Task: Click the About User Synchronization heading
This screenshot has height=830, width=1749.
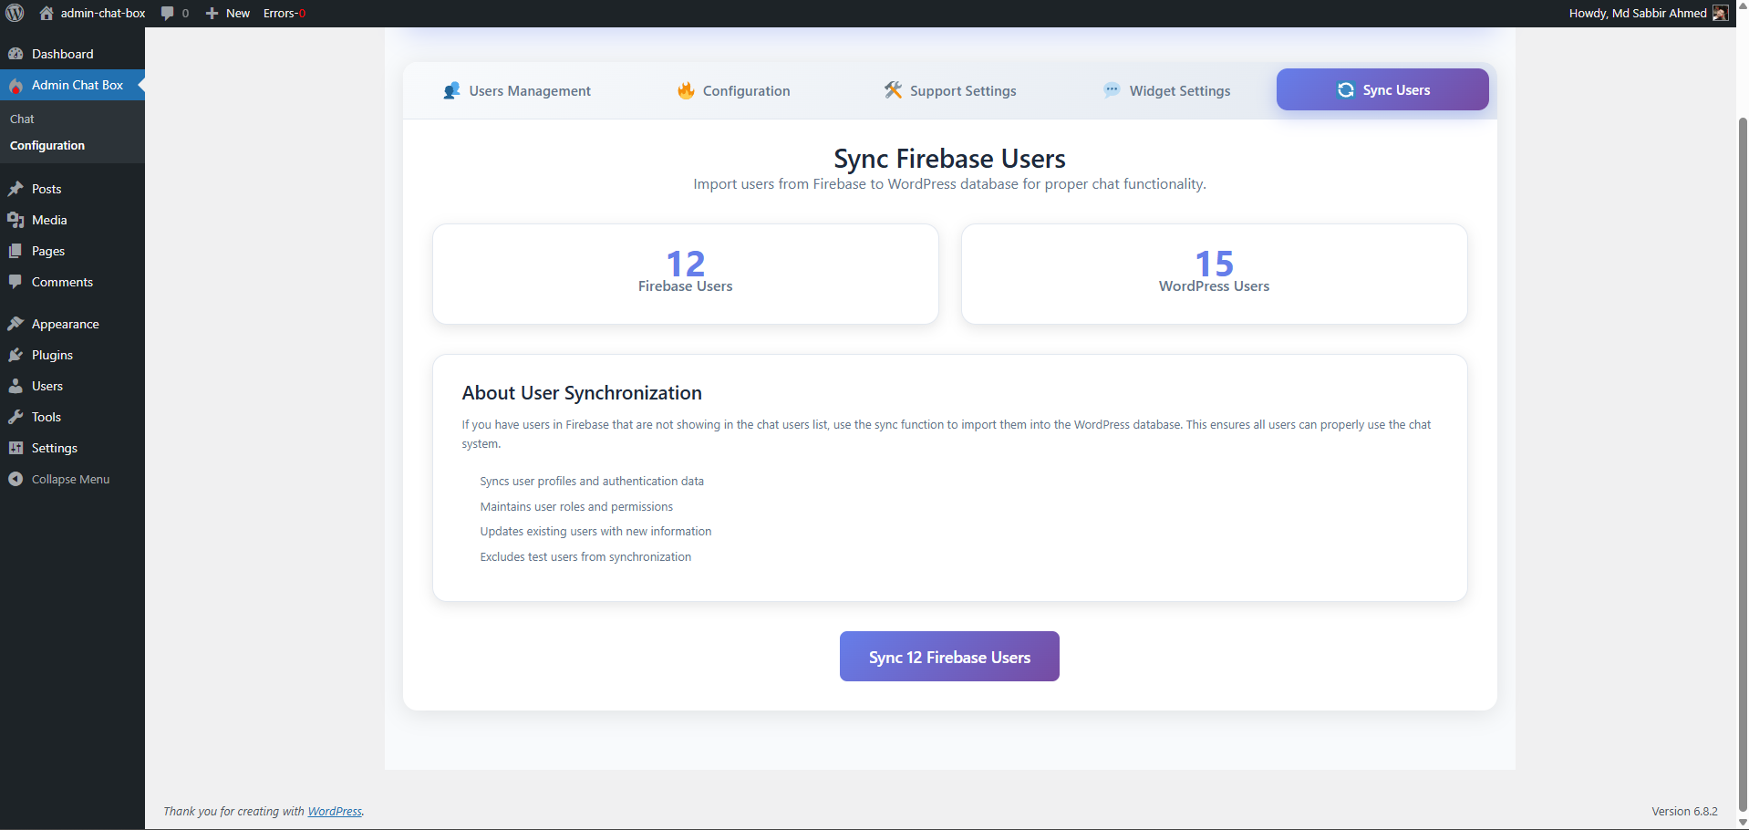Action: point(582,393)
